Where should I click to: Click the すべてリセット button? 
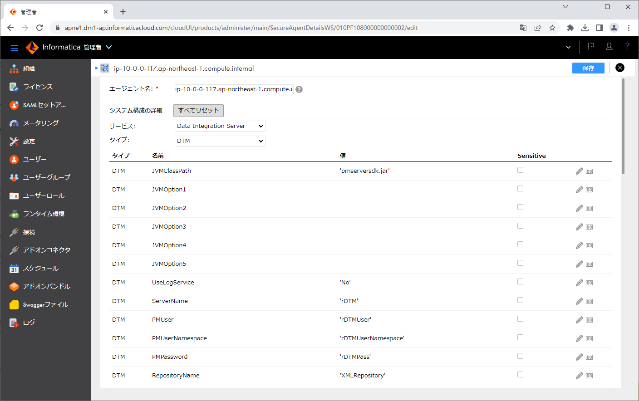coord(198,110)
